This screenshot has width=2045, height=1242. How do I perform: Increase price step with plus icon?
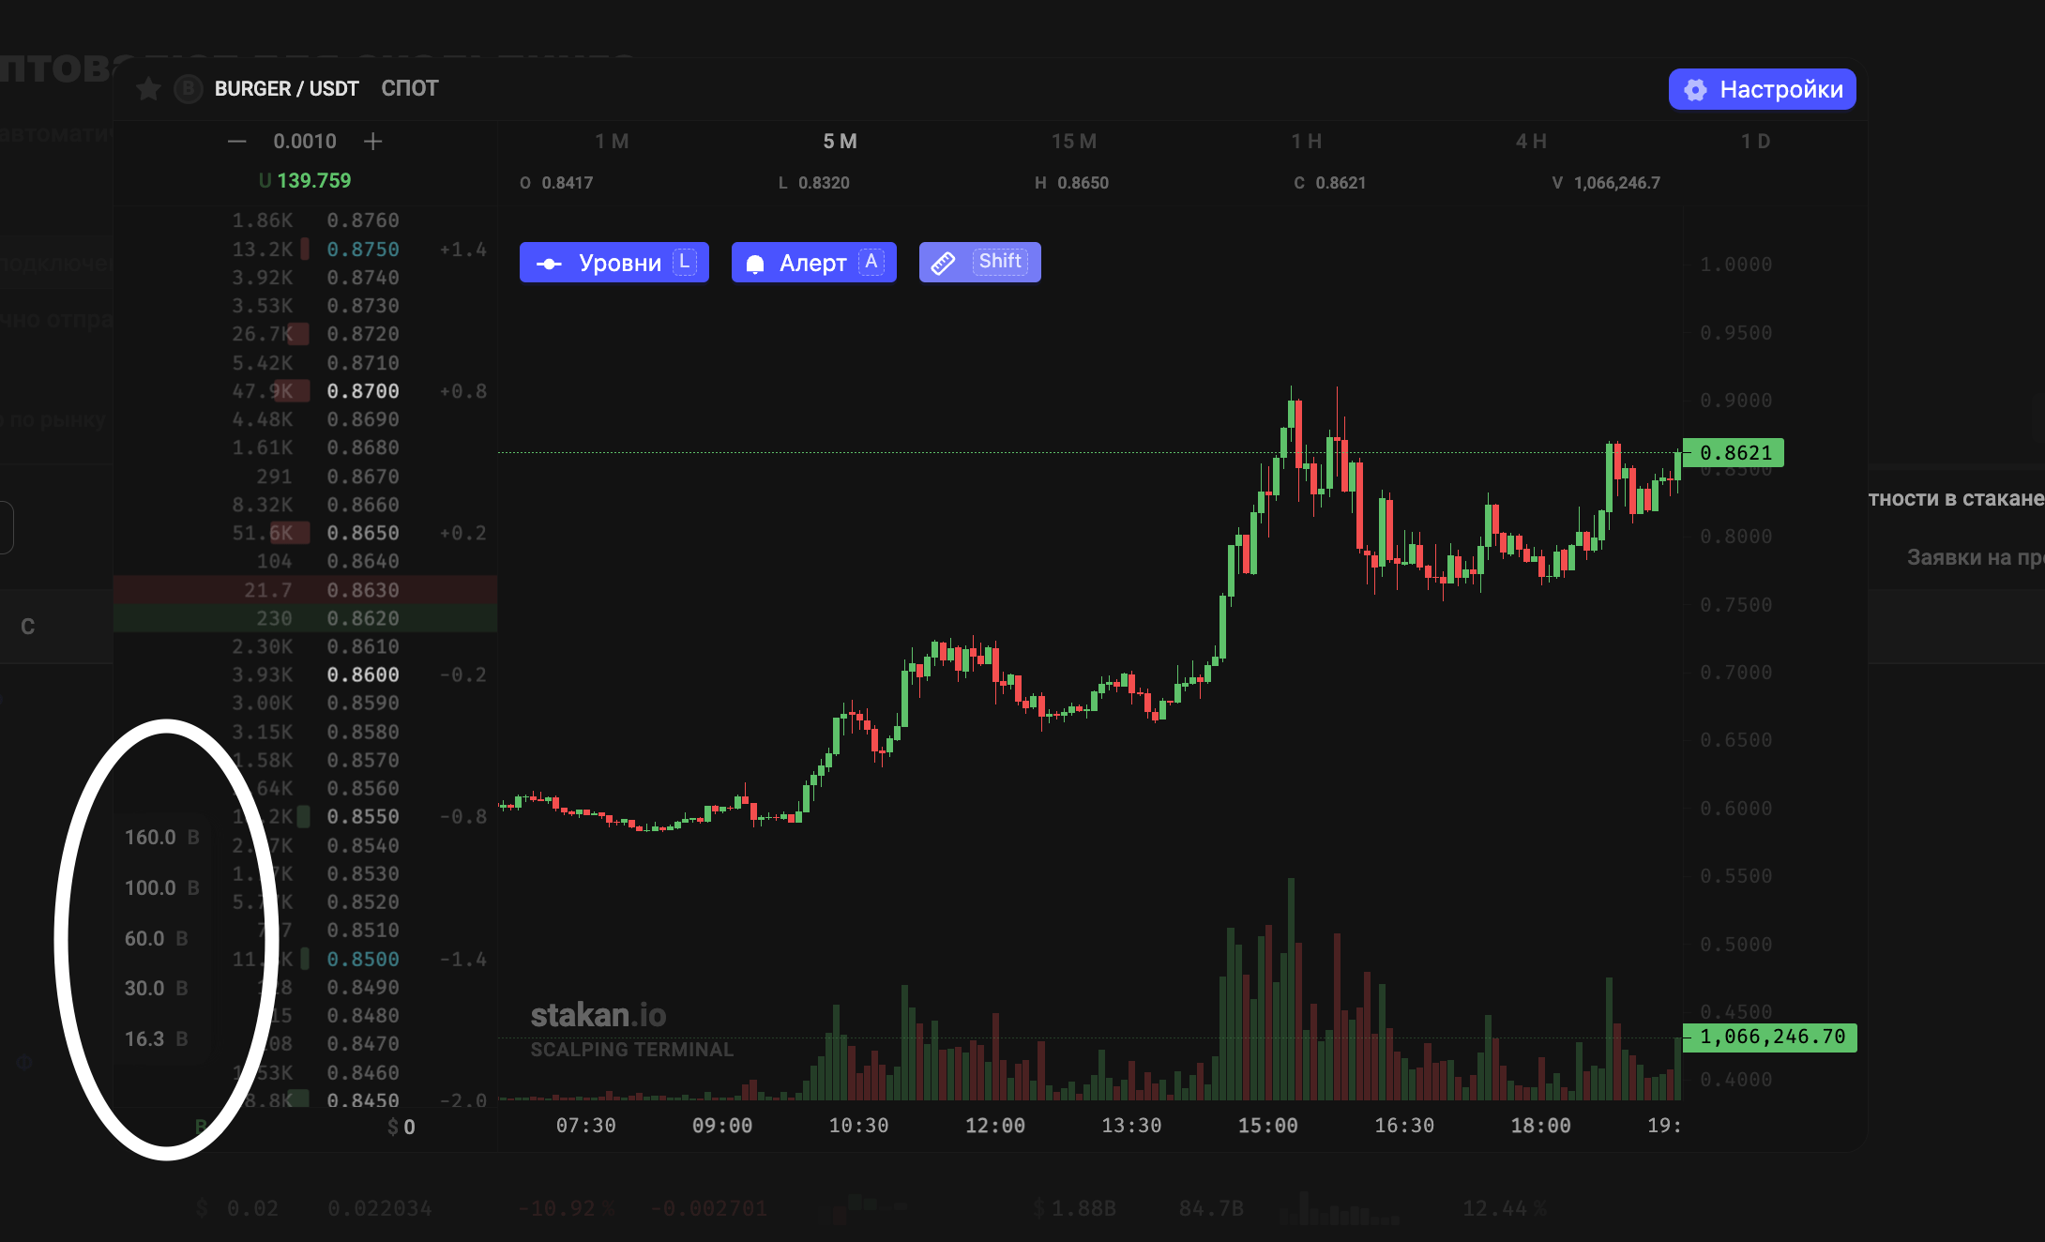(372, 142)
